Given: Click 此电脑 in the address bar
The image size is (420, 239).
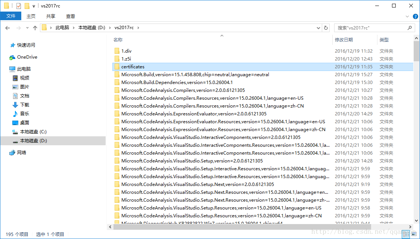Looking at the screenshot, I should (62, 28).
